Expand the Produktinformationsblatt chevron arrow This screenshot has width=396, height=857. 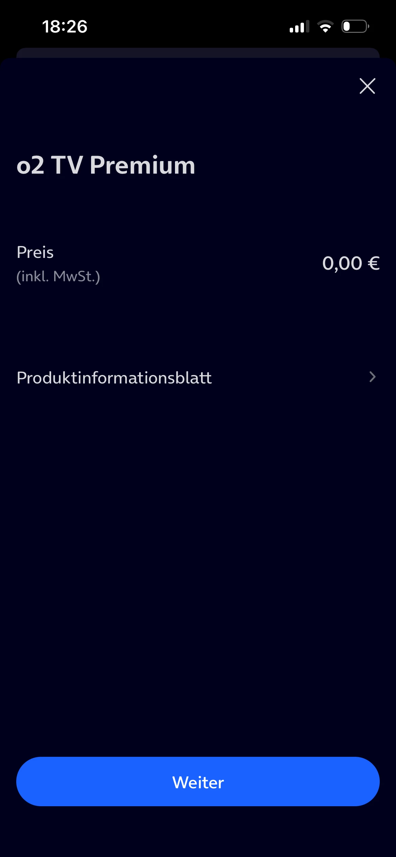coord(372,377)
